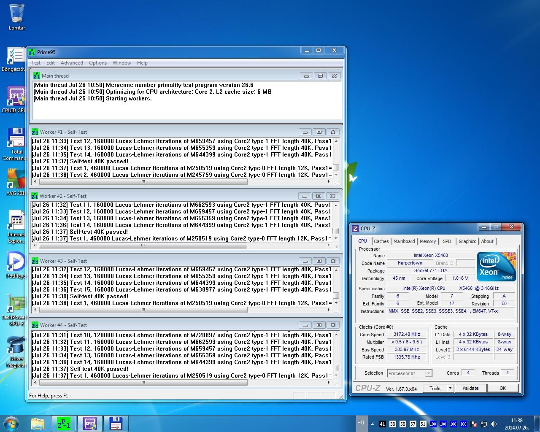Open the volume speaker tray icon
The width and height of the screenshot is (540, 432).
[x=494, y=424]
